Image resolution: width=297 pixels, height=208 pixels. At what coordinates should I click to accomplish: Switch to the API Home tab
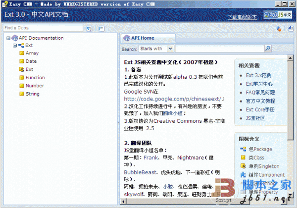click(x=148, y=38)
